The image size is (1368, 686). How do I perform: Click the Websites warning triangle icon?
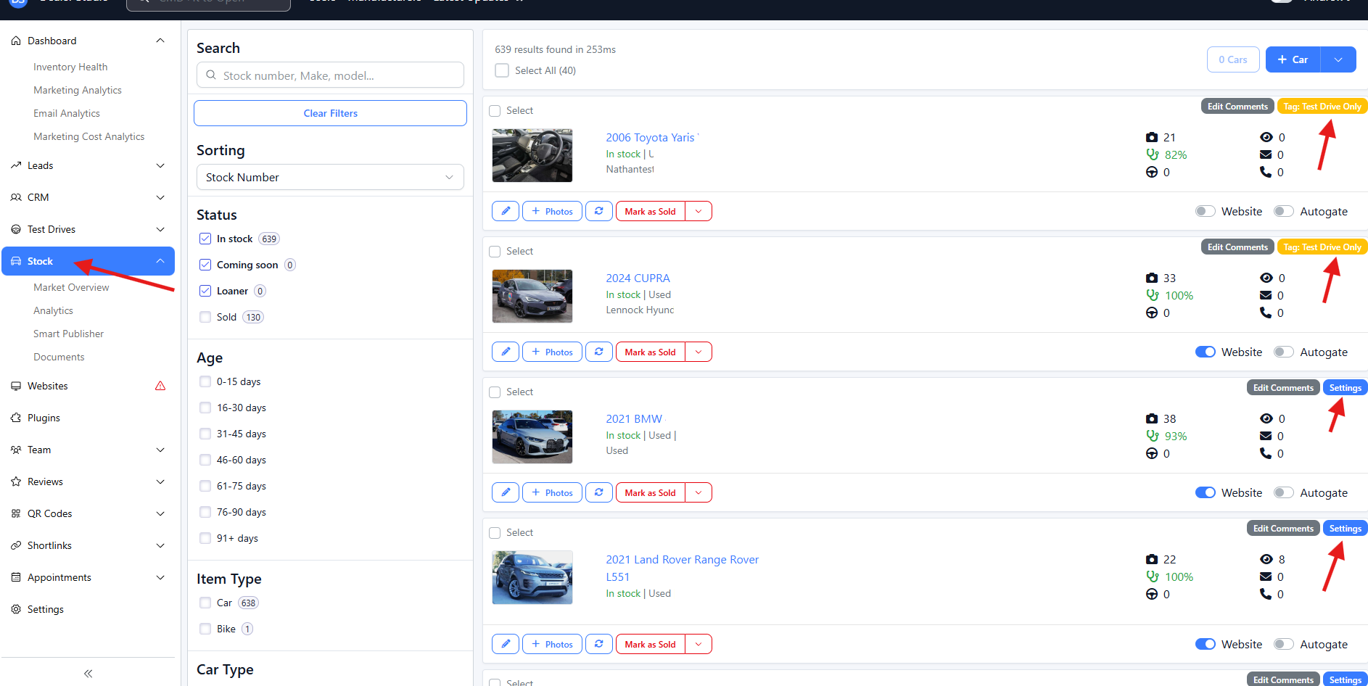[160, 386]
